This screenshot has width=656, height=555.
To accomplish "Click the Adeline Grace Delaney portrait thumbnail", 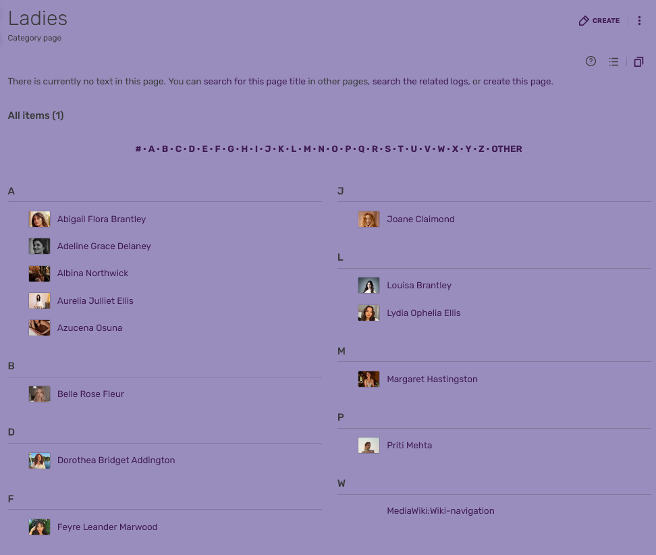I will (40, 246).
